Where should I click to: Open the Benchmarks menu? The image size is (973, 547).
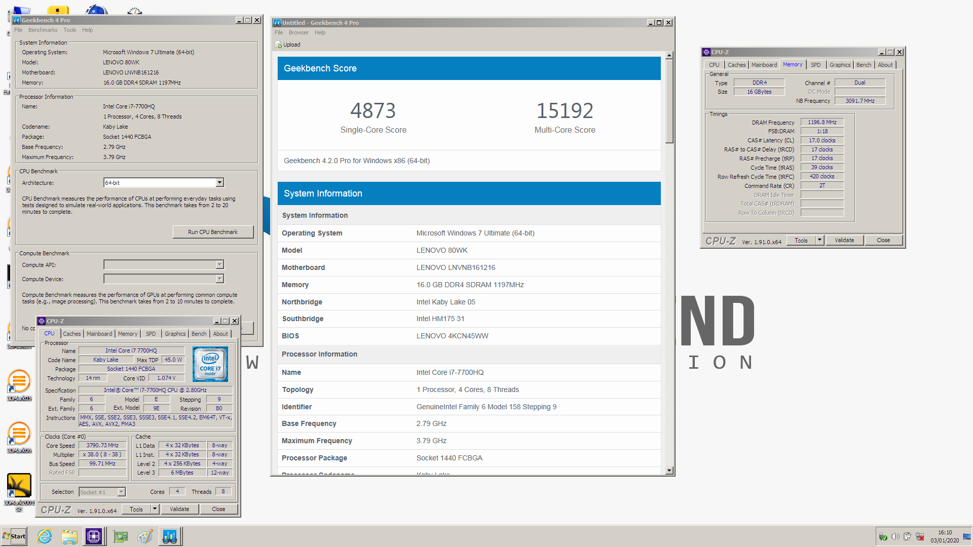43,30
